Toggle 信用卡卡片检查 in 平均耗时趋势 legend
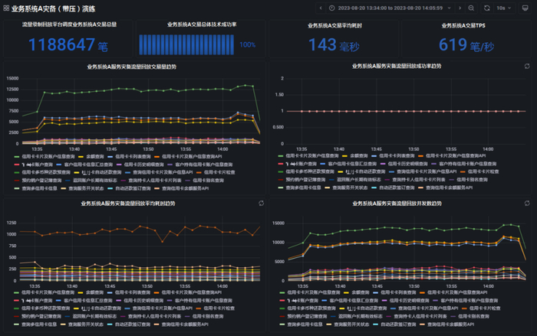Image resolution: width=537 pixels, height=336 pixels. [x=219, y=308]
